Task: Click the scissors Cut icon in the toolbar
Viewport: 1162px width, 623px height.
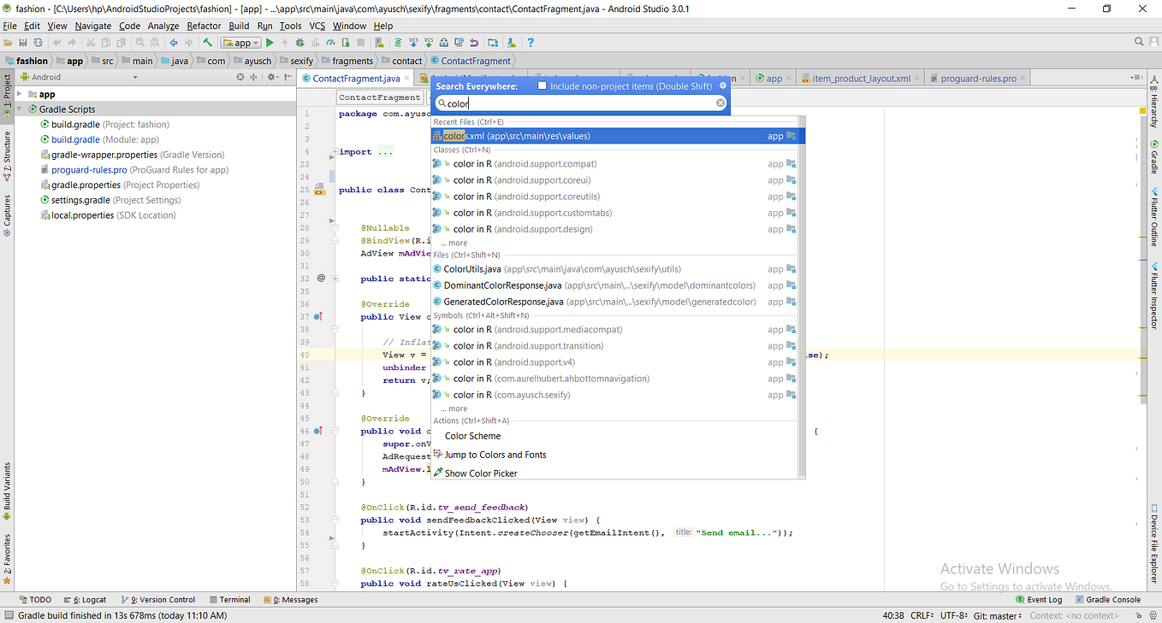Action: [91, 42]
